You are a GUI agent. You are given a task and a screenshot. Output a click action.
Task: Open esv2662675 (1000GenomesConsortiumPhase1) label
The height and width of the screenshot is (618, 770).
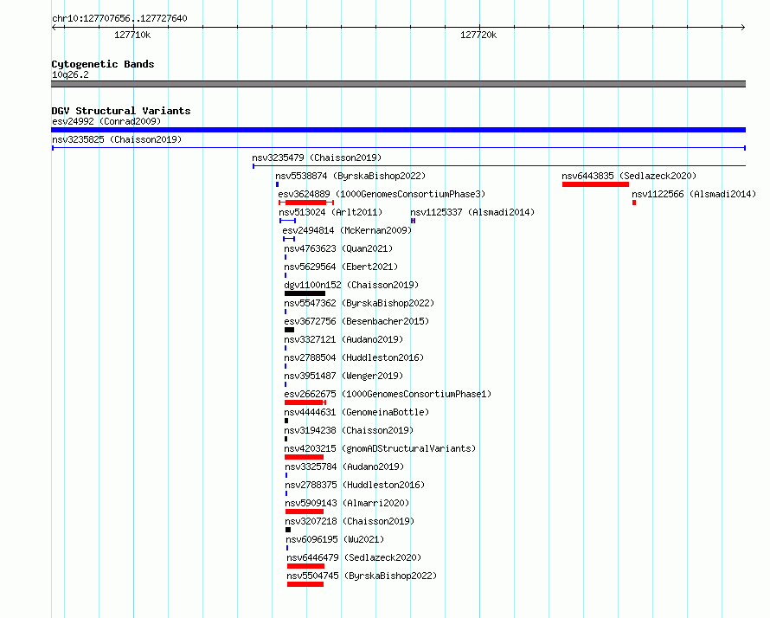pos(388,394)
